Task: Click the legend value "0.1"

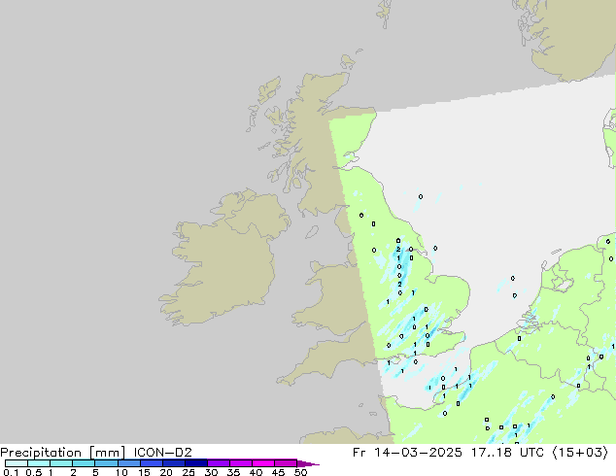Action: click(x=11, y=472)
